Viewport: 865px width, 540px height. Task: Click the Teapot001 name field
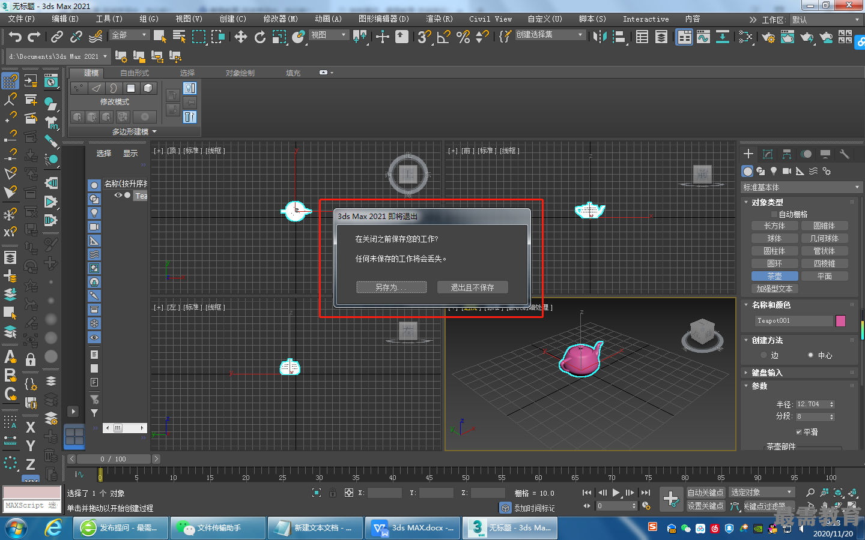coord(794,320)
